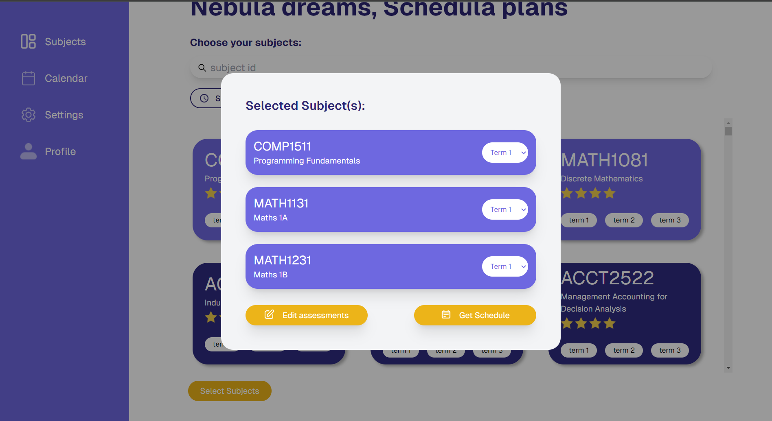Toggle term 2 chip on MATH1081 card

pos(624,220)
